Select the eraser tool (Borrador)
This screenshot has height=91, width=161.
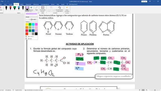(1, 8)
